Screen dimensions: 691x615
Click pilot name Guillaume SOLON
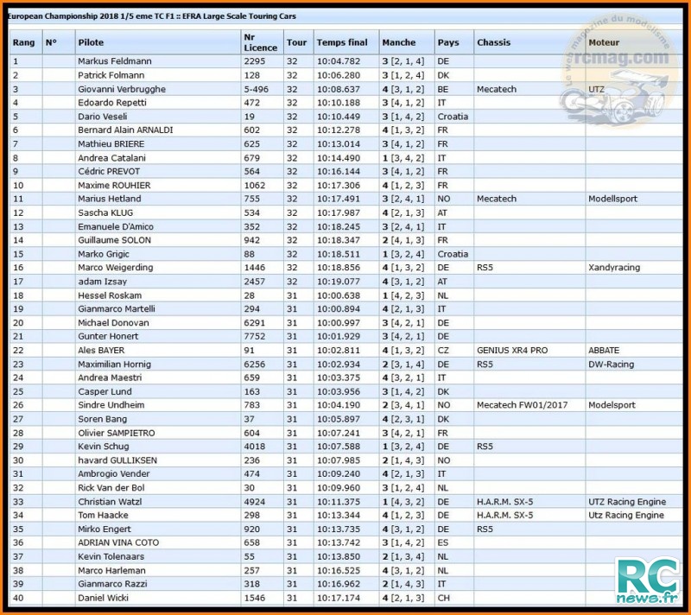coord(114,240)
